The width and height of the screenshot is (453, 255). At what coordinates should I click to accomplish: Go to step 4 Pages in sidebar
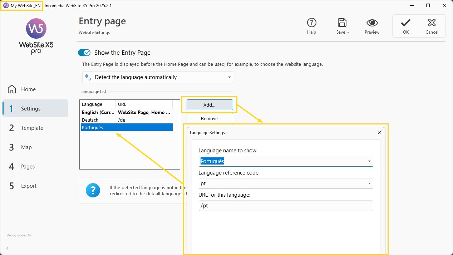point(35,166)
